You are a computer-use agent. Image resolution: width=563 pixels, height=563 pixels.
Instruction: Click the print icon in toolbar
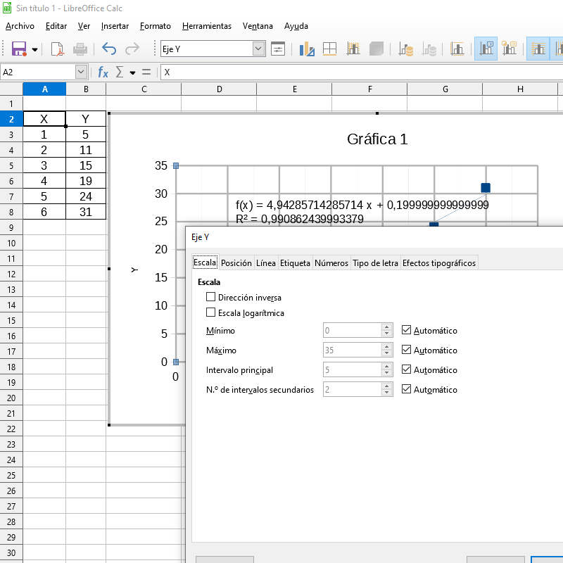[80, 49]
